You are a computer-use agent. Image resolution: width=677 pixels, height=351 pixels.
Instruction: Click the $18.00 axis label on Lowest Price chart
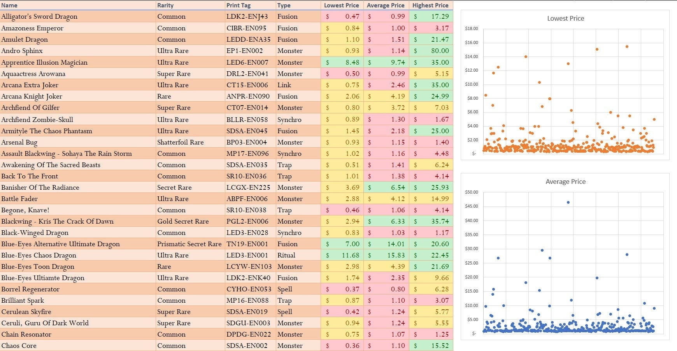472,28
